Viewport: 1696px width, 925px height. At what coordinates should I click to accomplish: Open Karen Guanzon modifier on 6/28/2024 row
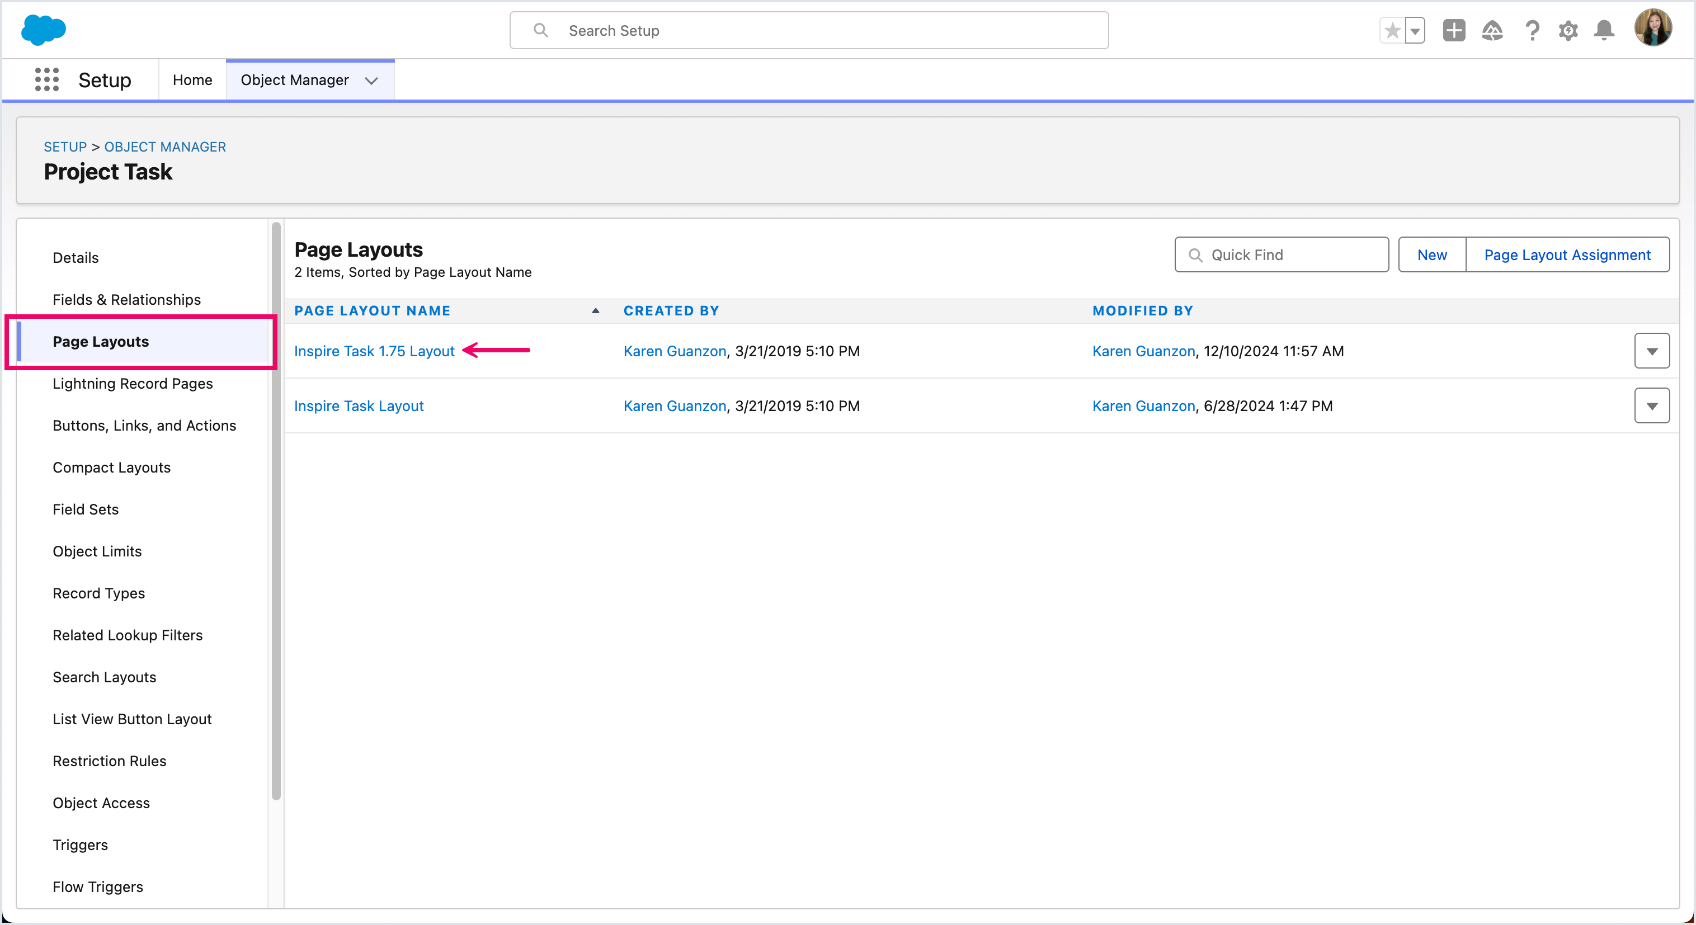pos(1143,405)
